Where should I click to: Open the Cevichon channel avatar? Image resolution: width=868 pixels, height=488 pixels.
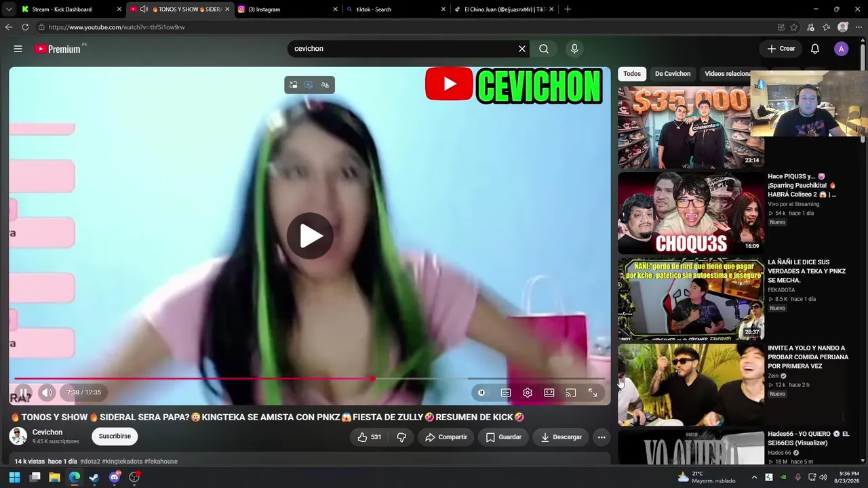tap(18, 436)
